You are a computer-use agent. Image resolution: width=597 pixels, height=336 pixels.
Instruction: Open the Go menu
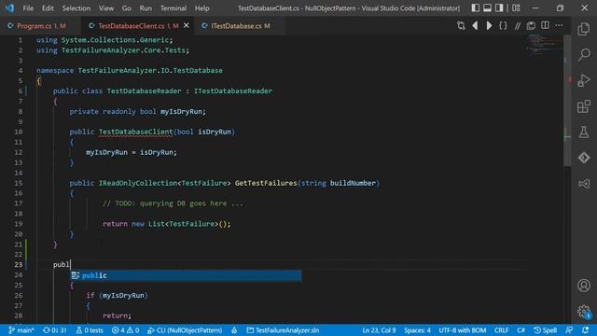[127, 8]
